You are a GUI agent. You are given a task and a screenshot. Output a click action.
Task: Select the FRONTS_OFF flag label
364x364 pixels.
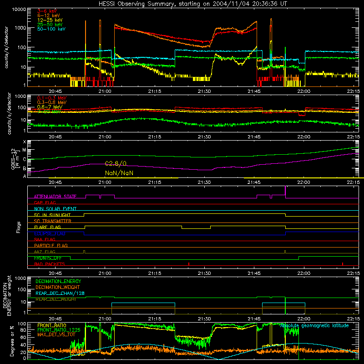(x=48, y=258)
